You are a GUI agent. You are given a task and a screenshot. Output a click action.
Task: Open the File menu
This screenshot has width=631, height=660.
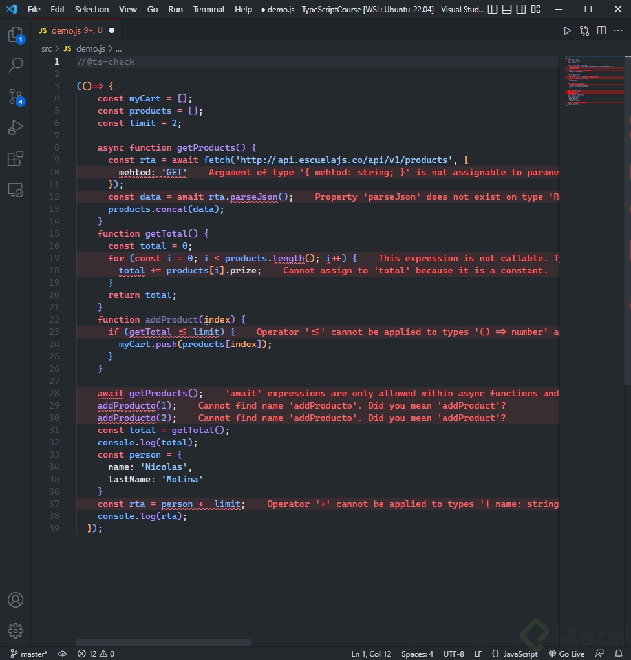[x=34, y=9]
